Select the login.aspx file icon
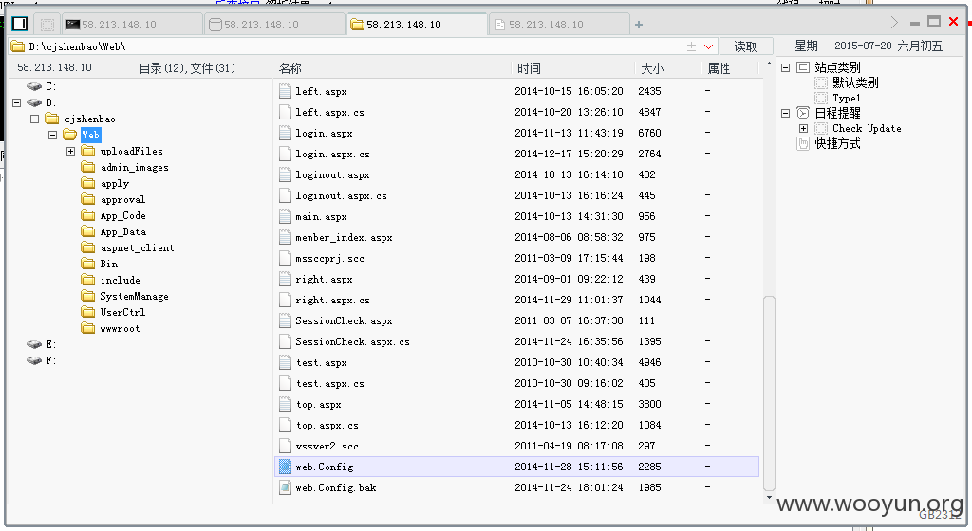 click(x=285, y=133)
